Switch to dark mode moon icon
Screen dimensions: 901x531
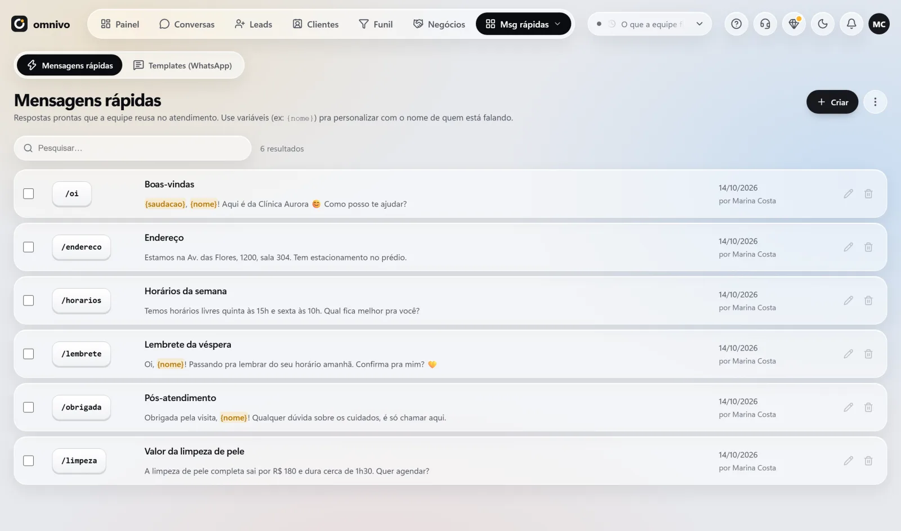click(823, 24)
